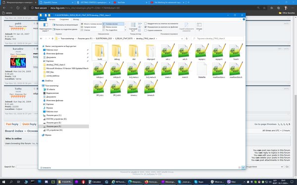Click Quick Reply button on forum
Image resolution: width=297 pixels, height=185 pixels.
29,124
